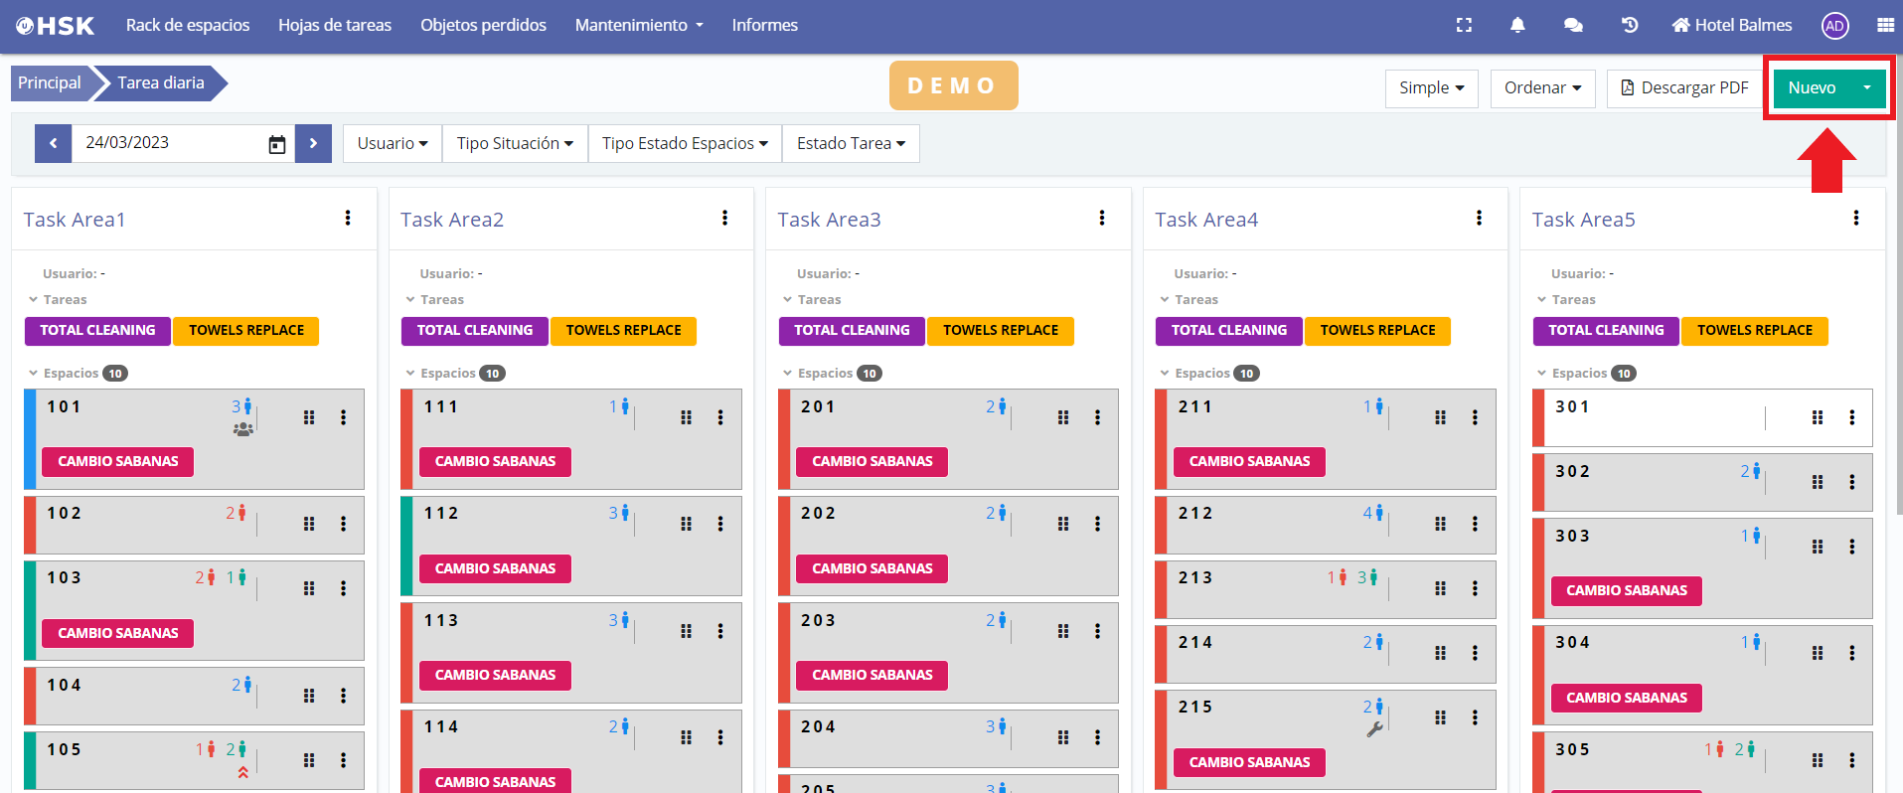
Task: Click the green Nuevo button
Action: point(1812,88)
